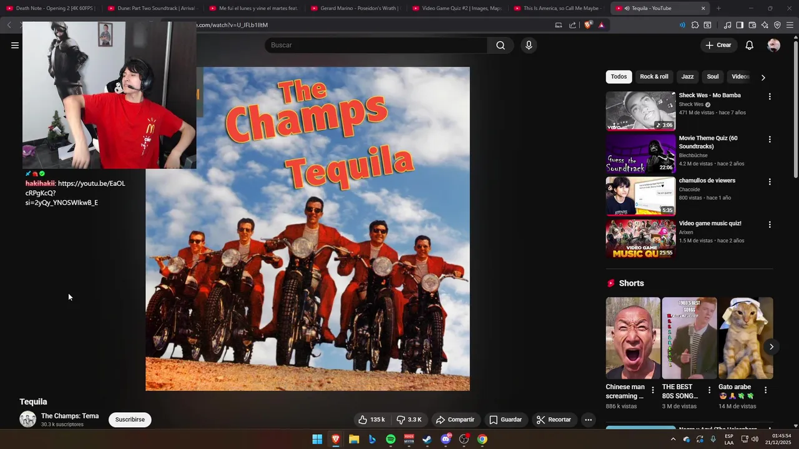The image size is (799, 449).
Task: Click The Champs channel avatar
Action: click(27, 420)
